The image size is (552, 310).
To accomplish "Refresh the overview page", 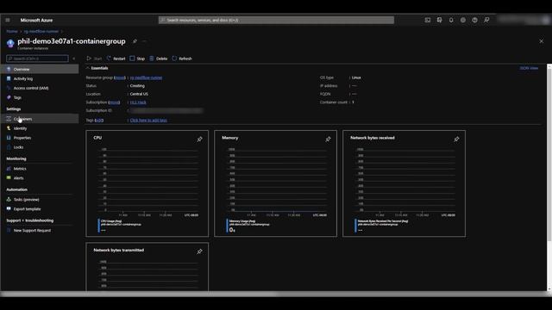I will coord(182,59).
